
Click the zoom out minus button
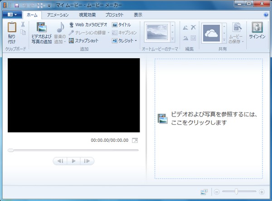(217, 192)
